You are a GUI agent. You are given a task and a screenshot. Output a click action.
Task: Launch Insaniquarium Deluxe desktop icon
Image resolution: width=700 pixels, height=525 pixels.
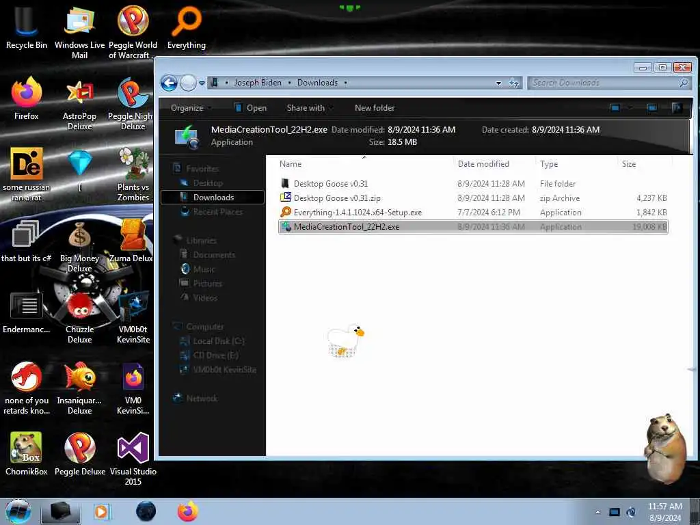(x=79, y=388)
